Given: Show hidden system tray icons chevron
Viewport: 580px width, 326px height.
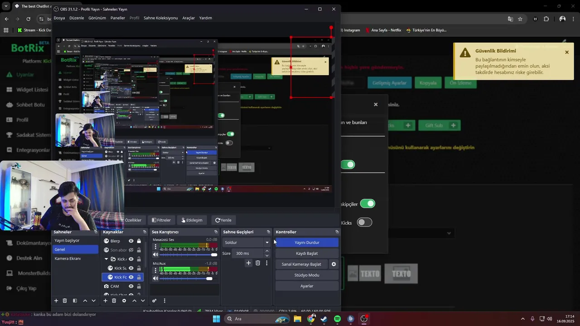Looking at the screenshot, I should pos(522,319).
